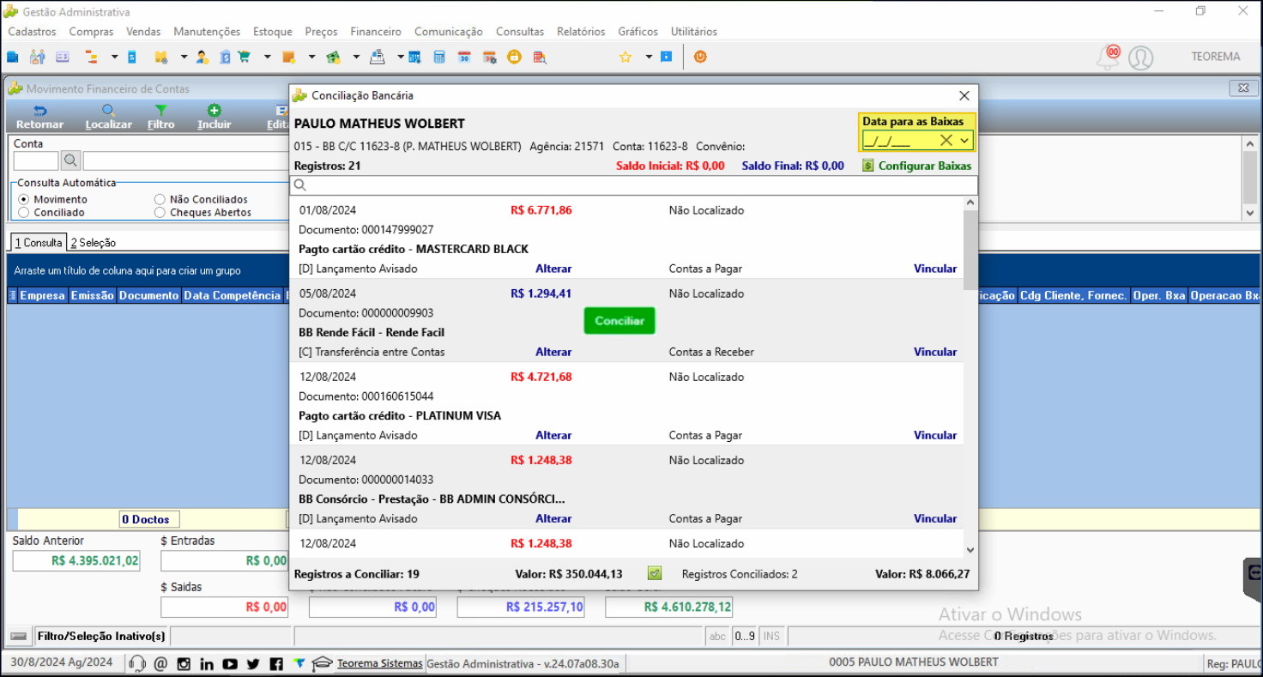The image size is (1263, 677).
Task: Click Vincular for MASTERCARD BLACK entry
Action: 935,269
